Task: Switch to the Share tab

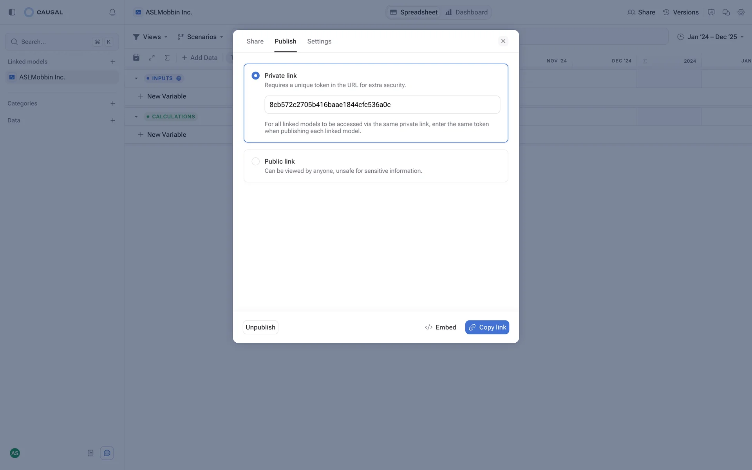Action: [x=255, y=41]
